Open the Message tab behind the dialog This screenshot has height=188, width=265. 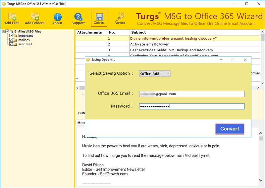[81, 123]
